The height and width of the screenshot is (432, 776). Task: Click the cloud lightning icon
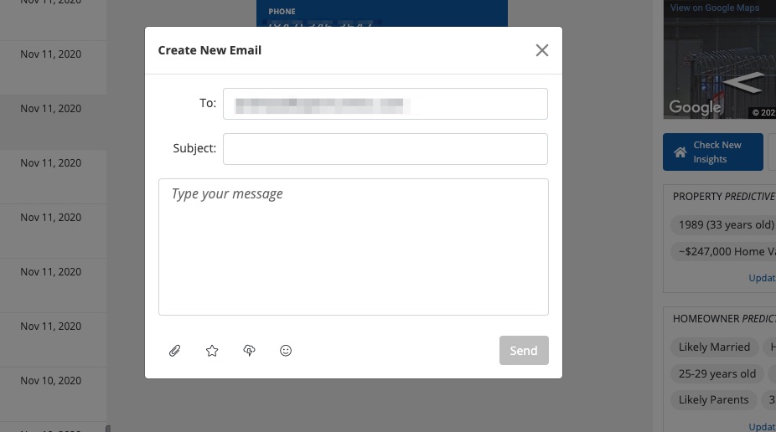click(x=249, y=351)
